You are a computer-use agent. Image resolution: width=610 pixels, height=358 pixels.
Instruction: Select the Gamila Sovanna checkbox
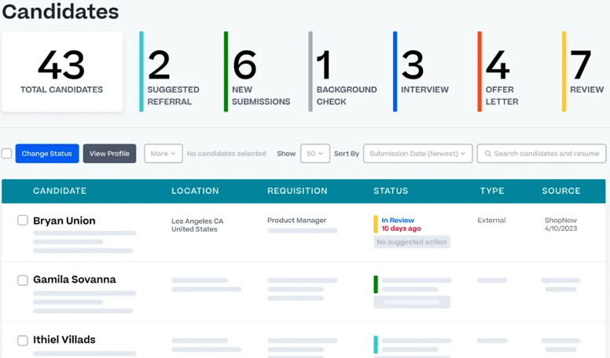pos(23,280)
